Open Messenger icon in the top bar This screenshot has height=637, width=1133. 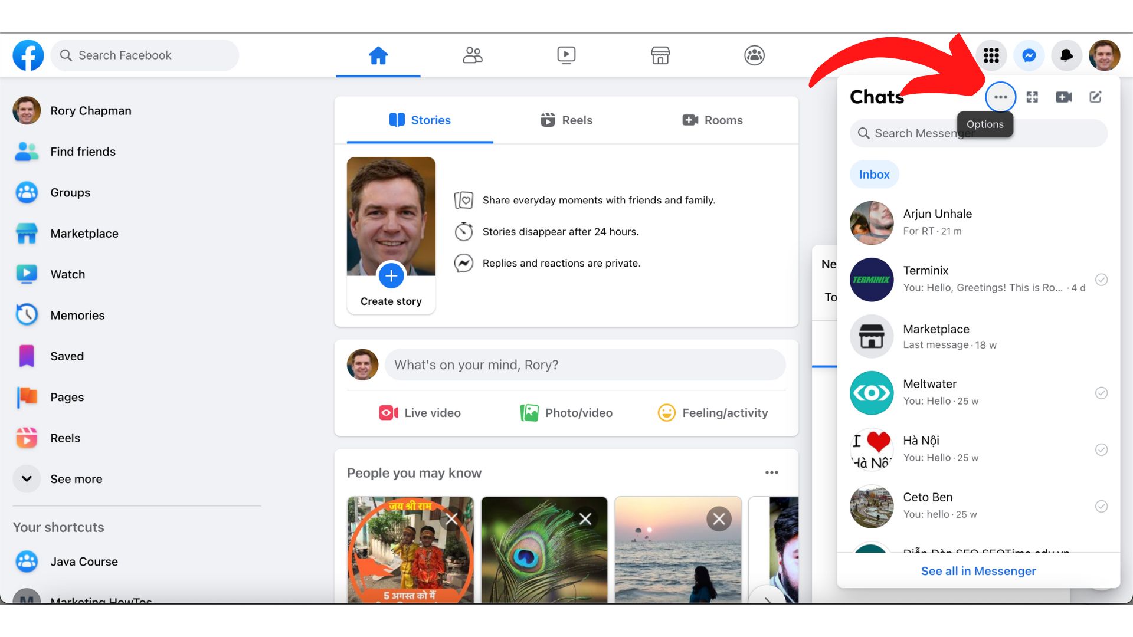pos(1028,55)
